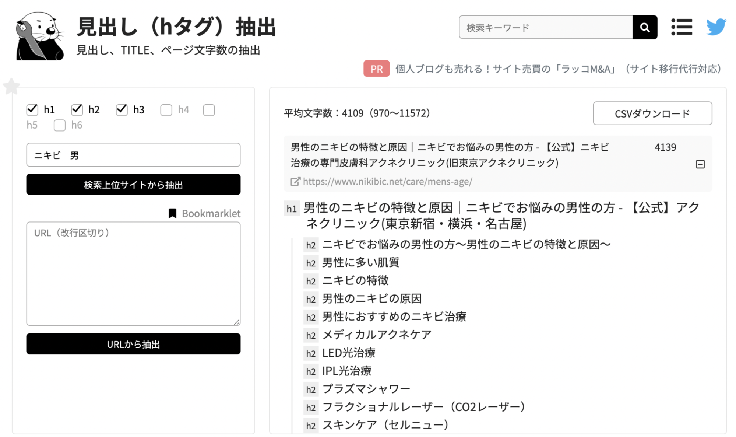Focus the 検索キーワード search field

pos(545,27)
